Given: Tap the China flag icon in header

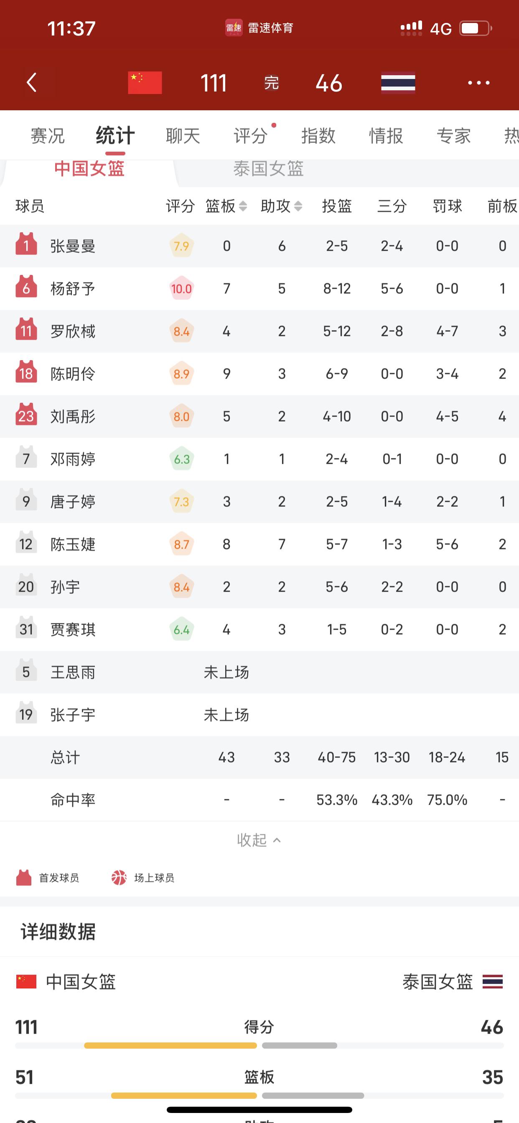Looking at the screenshot, I should 145,83.
